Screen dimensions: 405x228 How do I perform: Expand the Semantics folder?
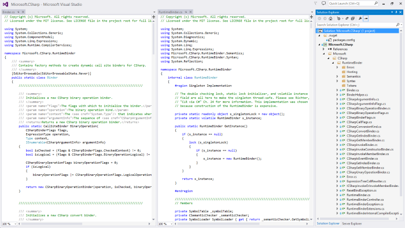click(x=337, y=76)
